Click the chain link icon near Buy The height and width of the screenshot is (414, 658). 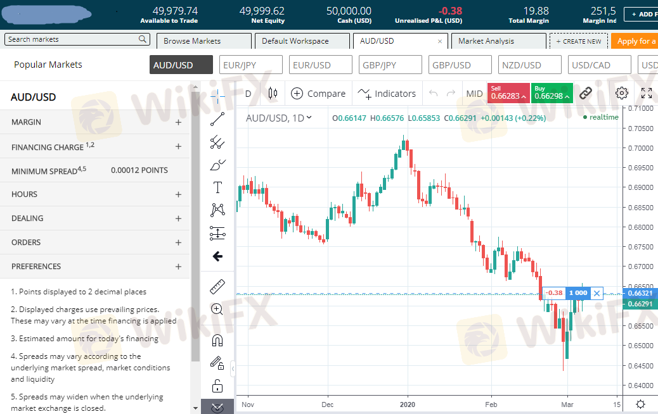(585, 94)
